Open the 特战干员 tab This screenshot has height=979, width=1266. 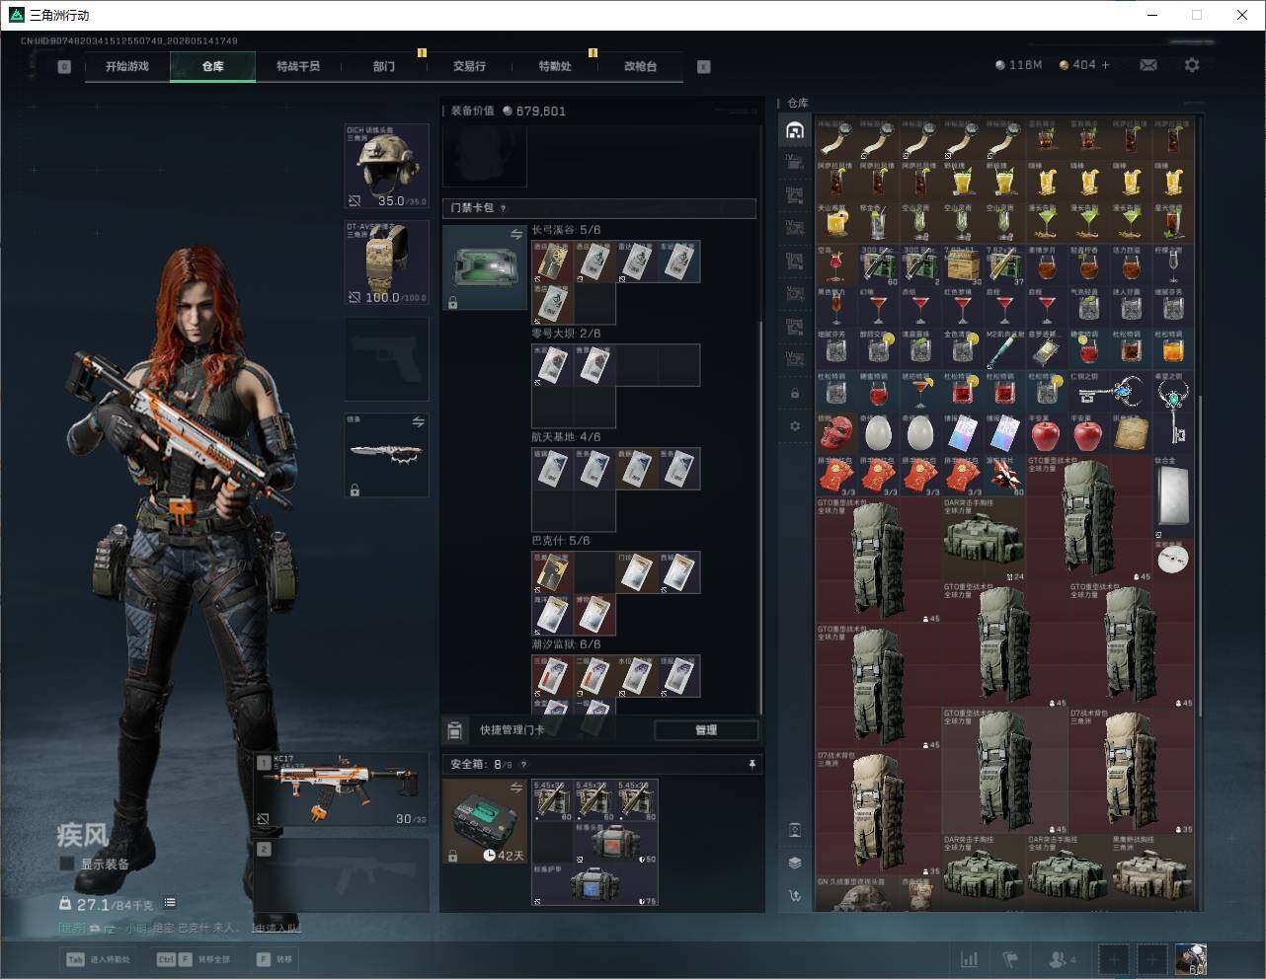298,66
